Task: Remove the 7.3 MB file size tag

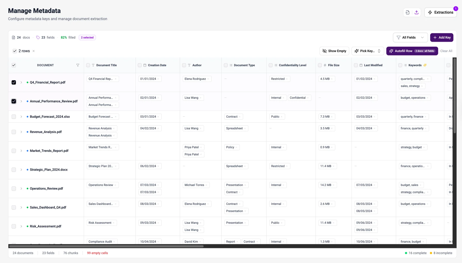Action: [332, 117]
